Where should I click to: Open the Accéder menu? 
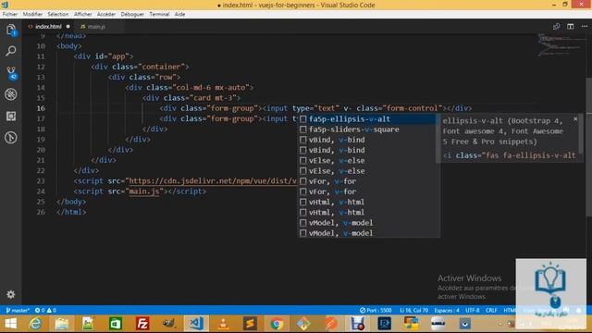[106, 14]
